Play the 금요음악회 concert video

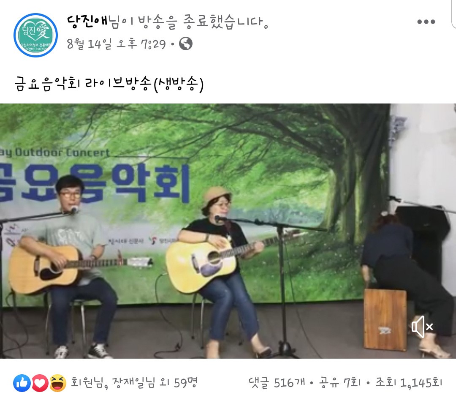(x=228, y=231)
